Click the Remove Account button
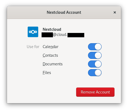This screenshot has height=111, width=128. (95, 92)
